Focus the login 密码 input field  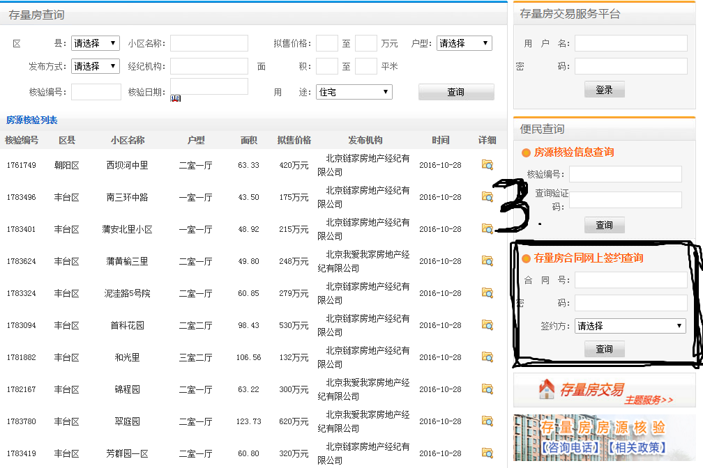point(630,66)
